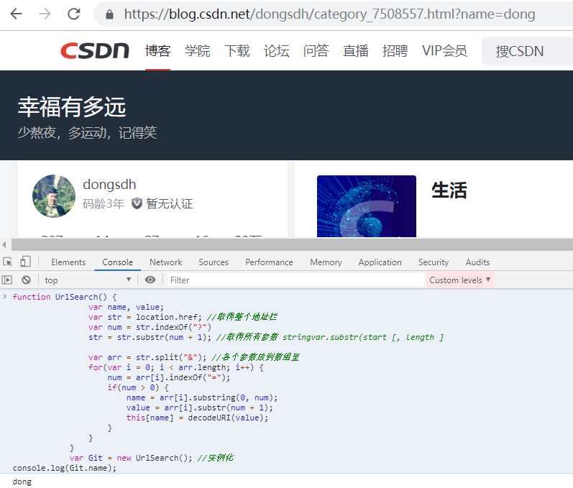Click the 'var str = location.href;' line
The image size is (573, 488).
pyautogui.click(x=183, y=317)
